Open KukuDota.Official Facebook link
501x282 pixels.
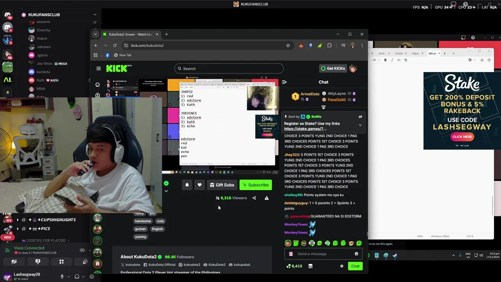(x=159, y=265)
